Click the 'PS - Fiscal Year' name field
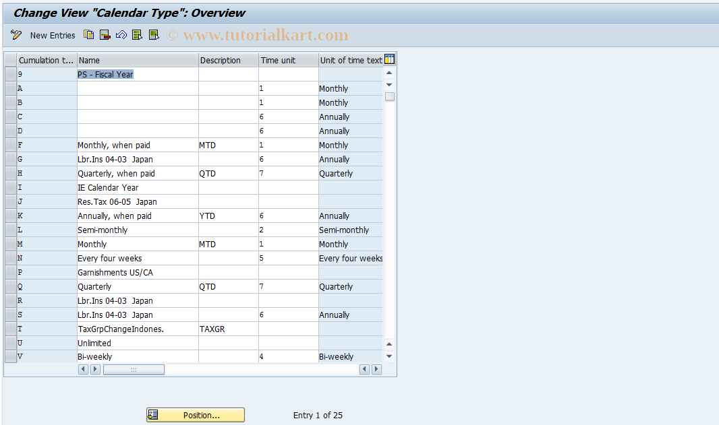 pos(138,74)
